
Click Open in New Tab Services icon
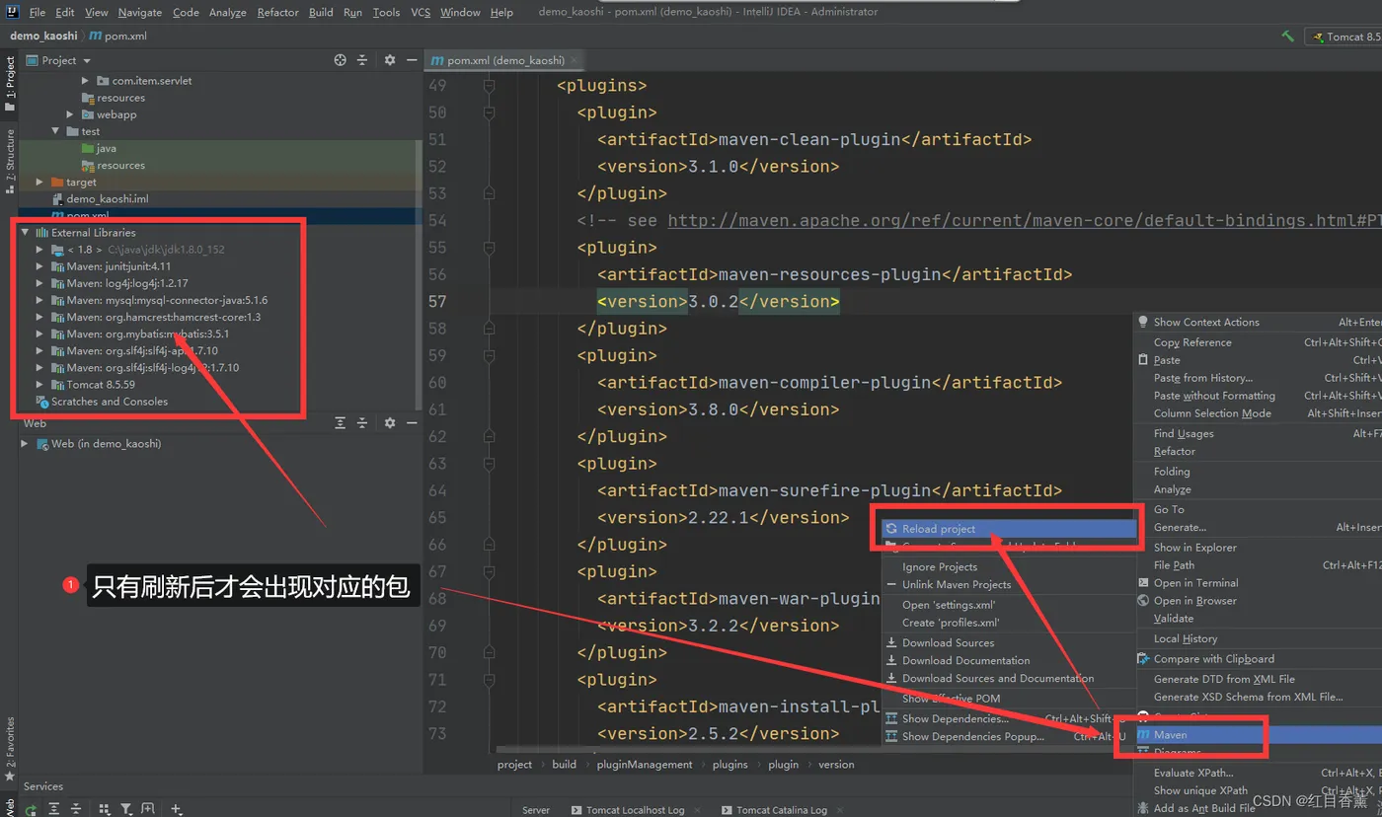(147, 809)
